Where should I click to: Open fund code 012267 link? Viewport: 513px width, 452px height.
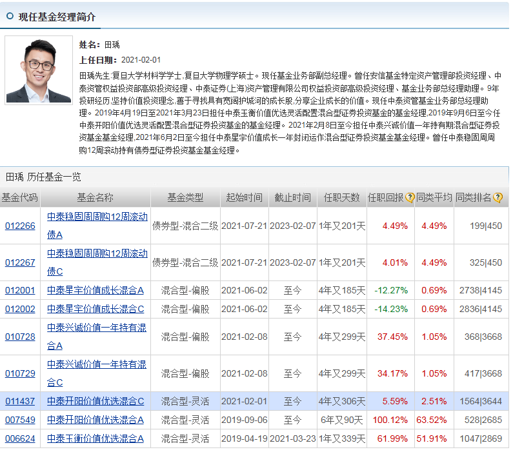click(x=20, y=262)
